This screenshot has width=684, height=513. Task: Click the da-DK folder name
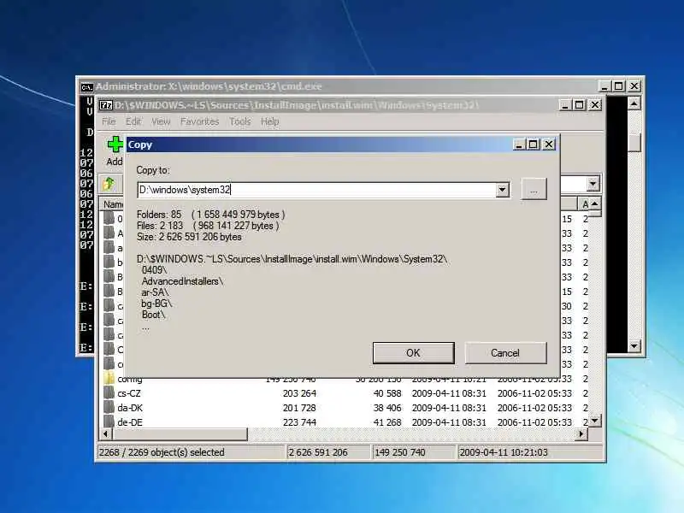(130, 408)
